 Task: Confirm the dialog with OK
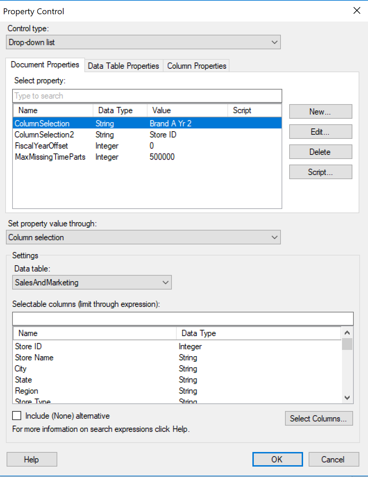click(277, 459)
